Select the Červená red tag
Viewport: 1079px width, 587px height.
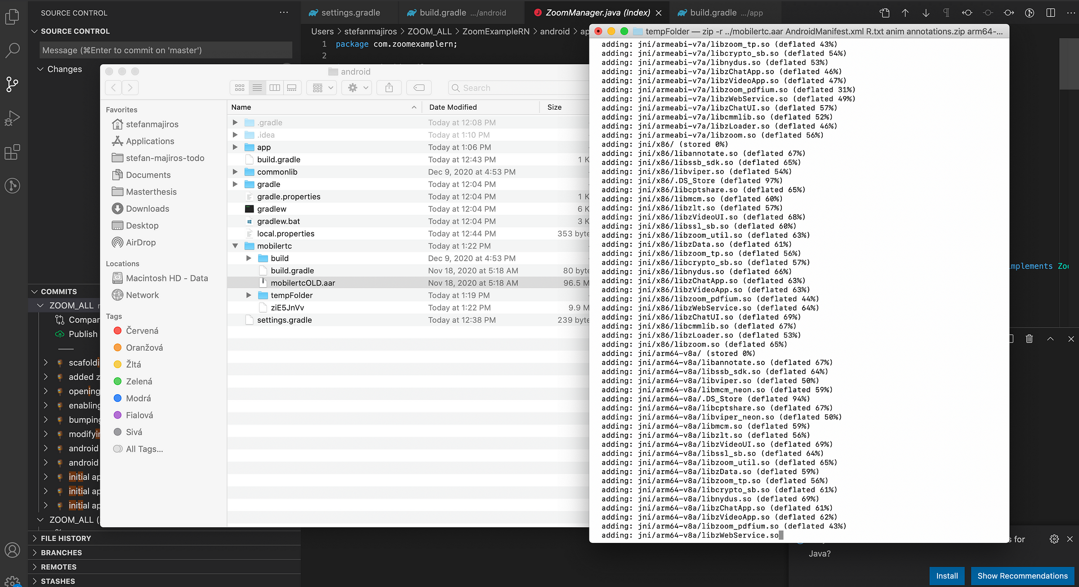pyautogui.click(x=142, y=331)
